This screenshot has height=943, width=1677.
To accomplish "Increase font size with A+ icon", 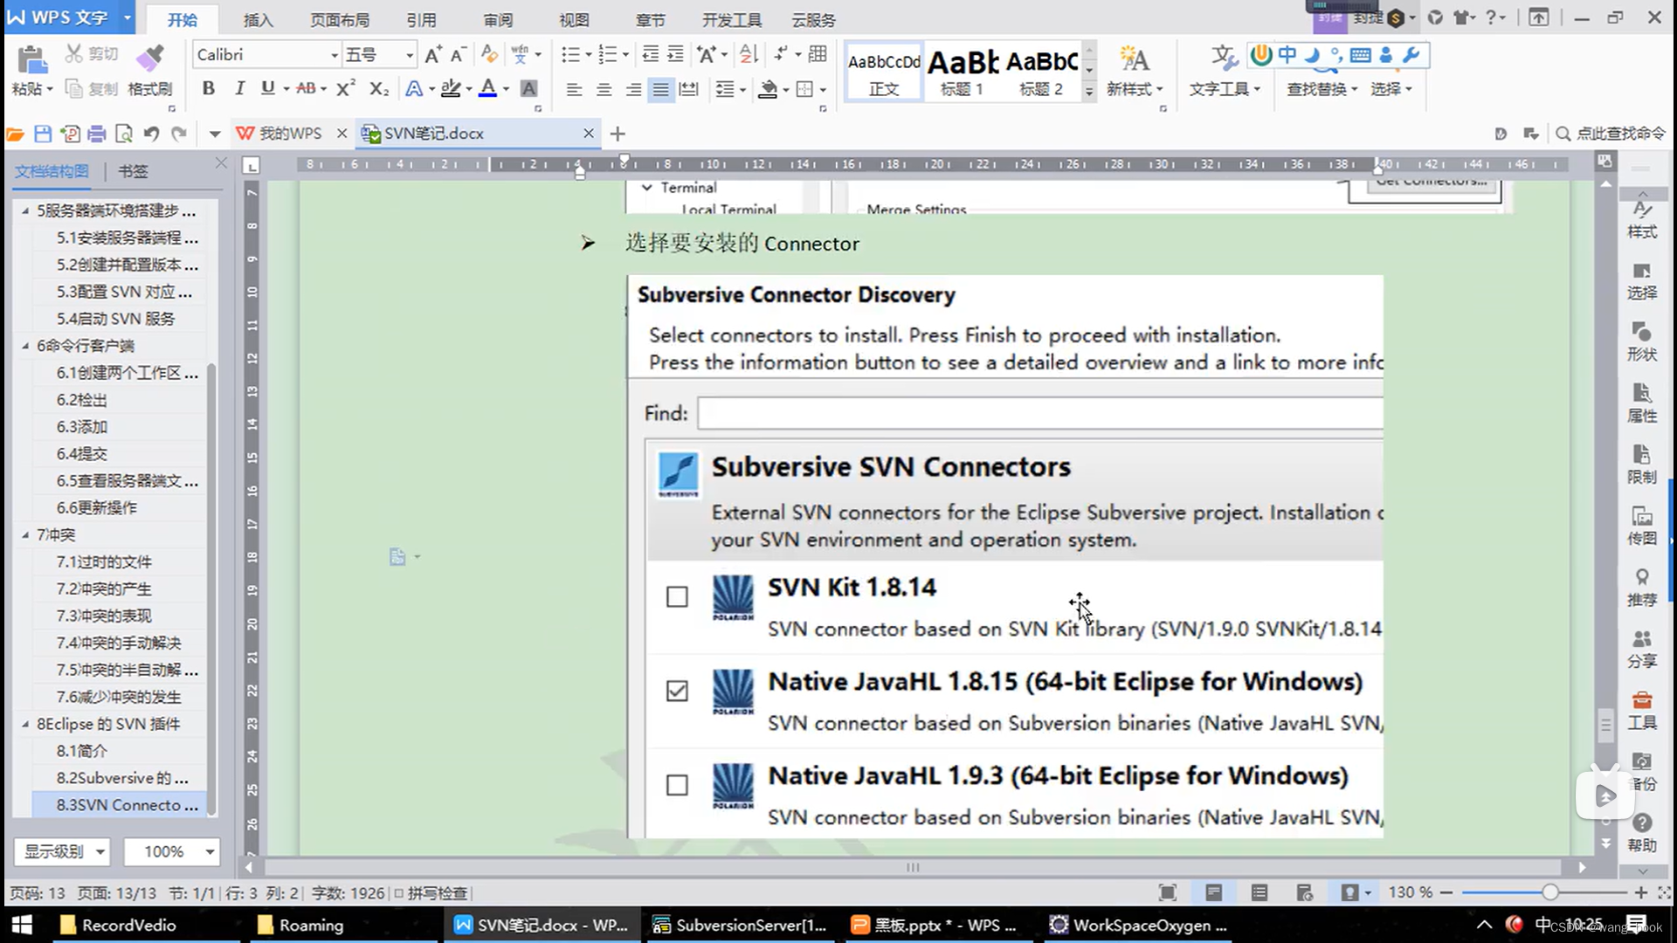I will (x=432, y=55).
